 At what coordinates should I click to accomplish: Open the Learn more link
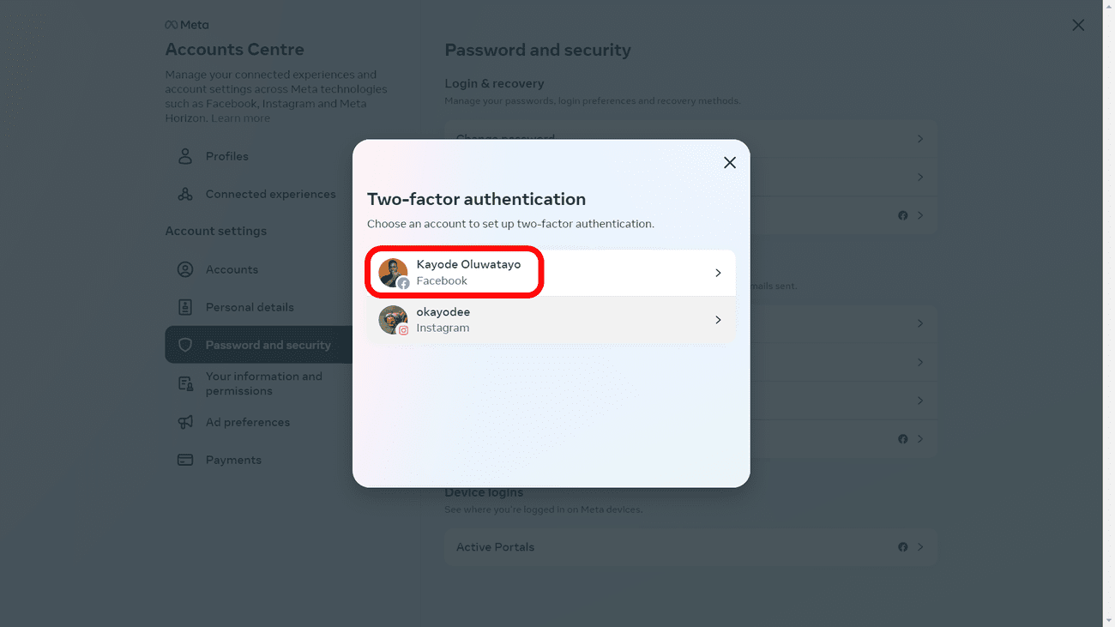(240, 118)
